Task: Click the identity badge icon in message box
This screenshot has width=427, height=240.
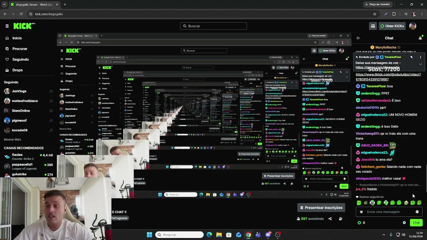Action: (x=361, y=212)
